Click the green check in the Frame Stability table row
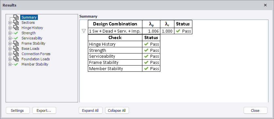This screenshot has height=119, width=274. [x=146, y=63]
